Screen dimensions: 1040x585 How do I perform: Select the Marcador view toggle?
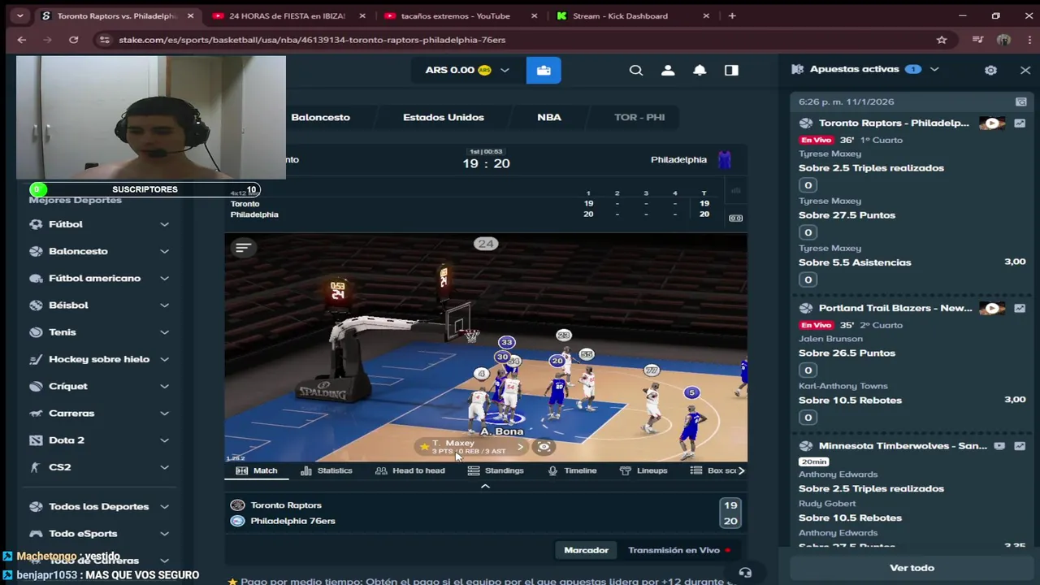tap(586, 550)
